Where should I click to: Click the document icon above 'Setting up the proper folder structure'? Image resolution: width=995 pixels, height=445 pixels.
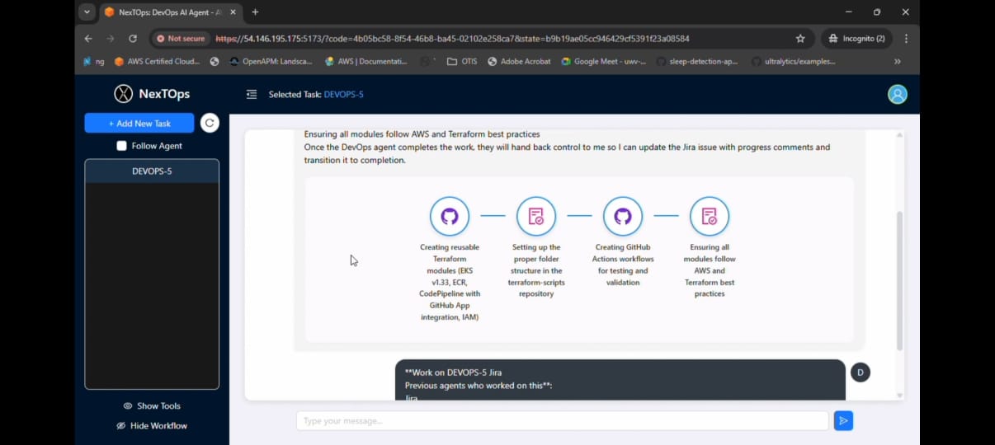[x=536, y=216]
